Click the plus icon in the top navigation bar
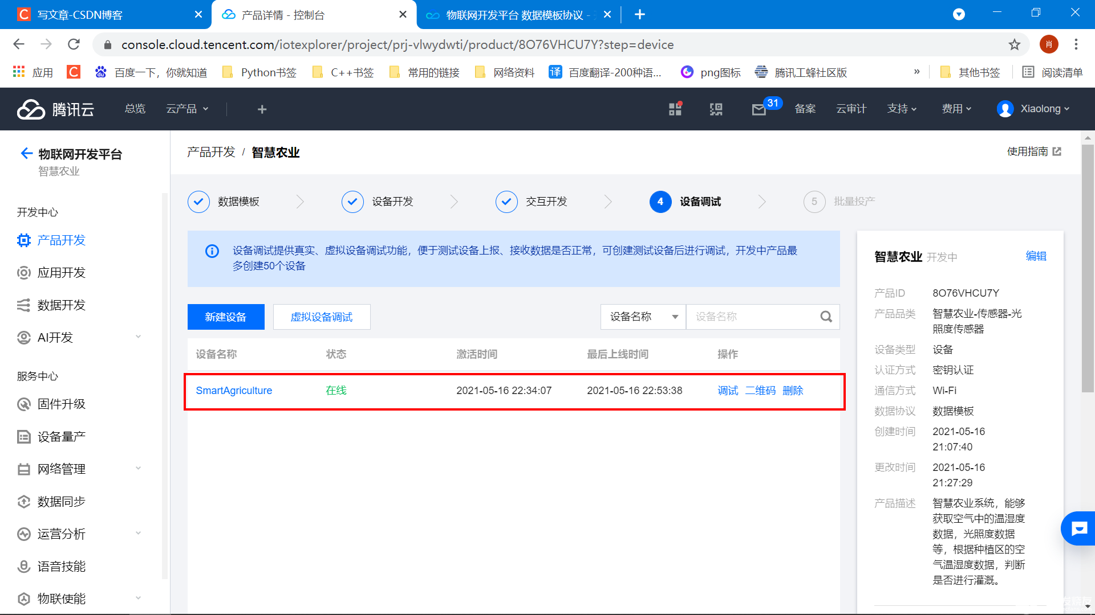Viewport: 1095px width, 615px height. [262, 109]
